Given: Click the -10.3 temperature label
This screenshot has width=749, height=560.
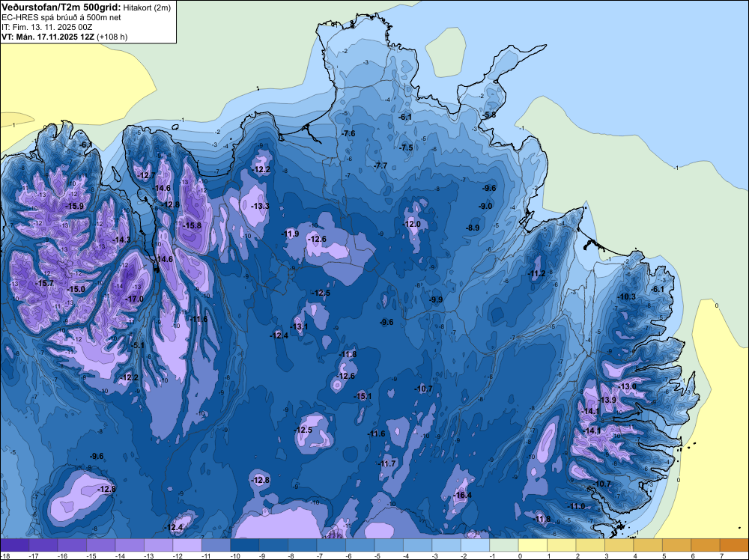Looking at the screenshot, I should click(x=626, y=297).
